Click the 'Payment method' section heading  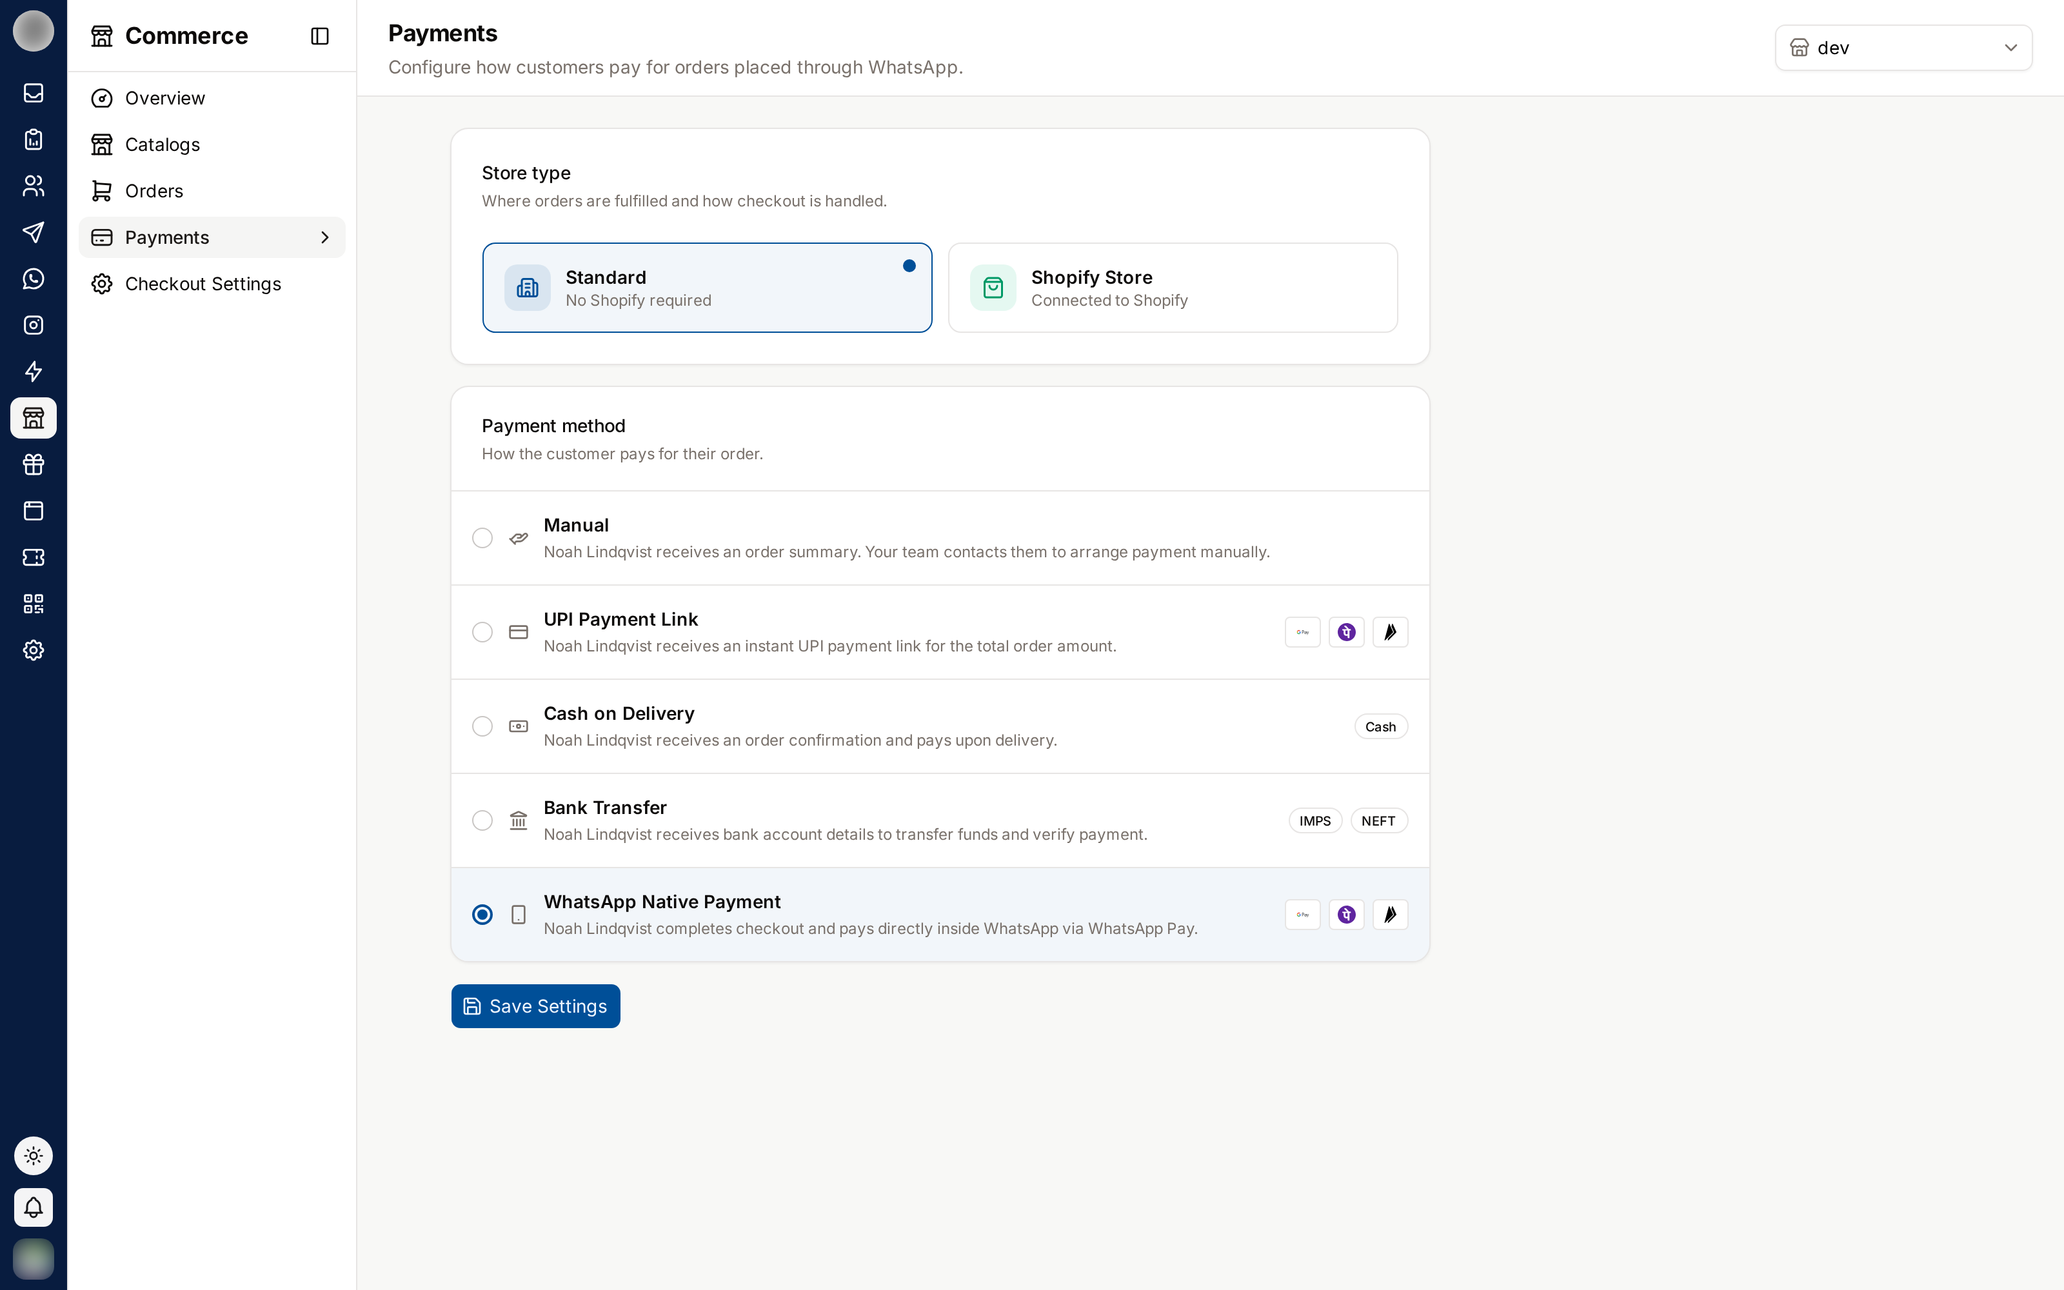click(x=553, y=426)
